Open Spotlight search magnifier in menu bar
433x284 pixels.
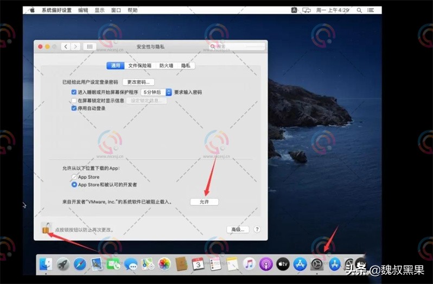(359, 10)
